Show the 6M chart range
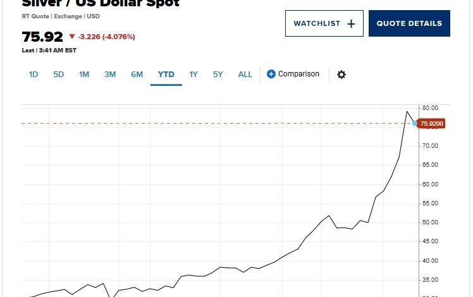473x297 pixels. tap(137, 75)
